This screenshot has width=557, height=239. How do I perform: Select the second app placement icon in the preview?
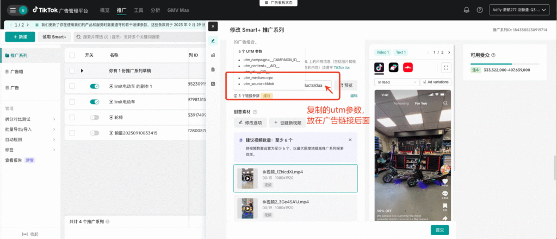coord(394,67)
